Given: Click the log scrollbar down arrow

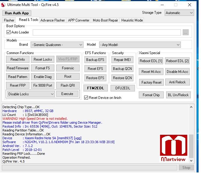Looking at the screenshot, I should click(x=191, y=161).
